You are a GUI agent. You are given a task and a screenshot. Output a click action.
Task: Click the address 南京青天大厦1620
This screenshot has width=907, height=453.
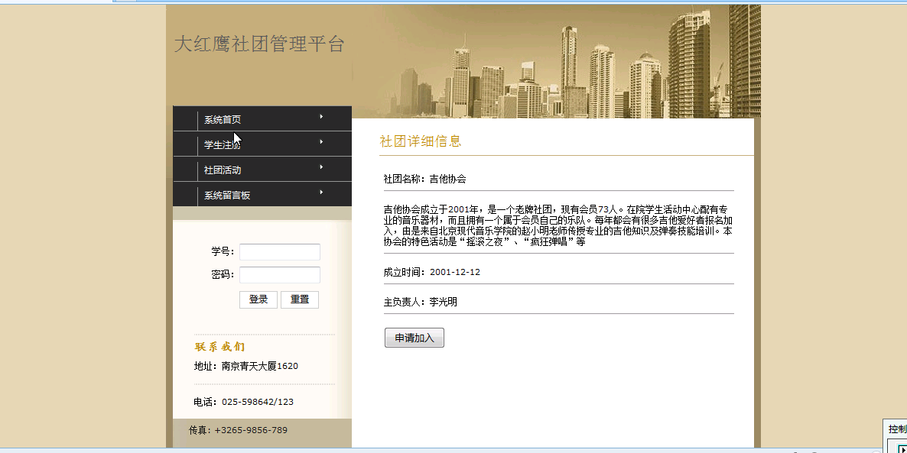[x=260, y=367]
